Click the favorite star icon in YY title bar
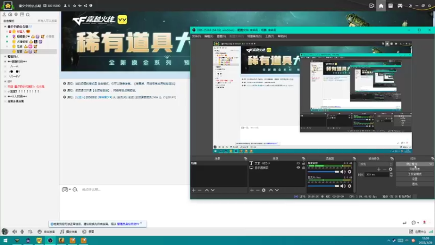Screen dimensions: 435x245 [74, 5]
